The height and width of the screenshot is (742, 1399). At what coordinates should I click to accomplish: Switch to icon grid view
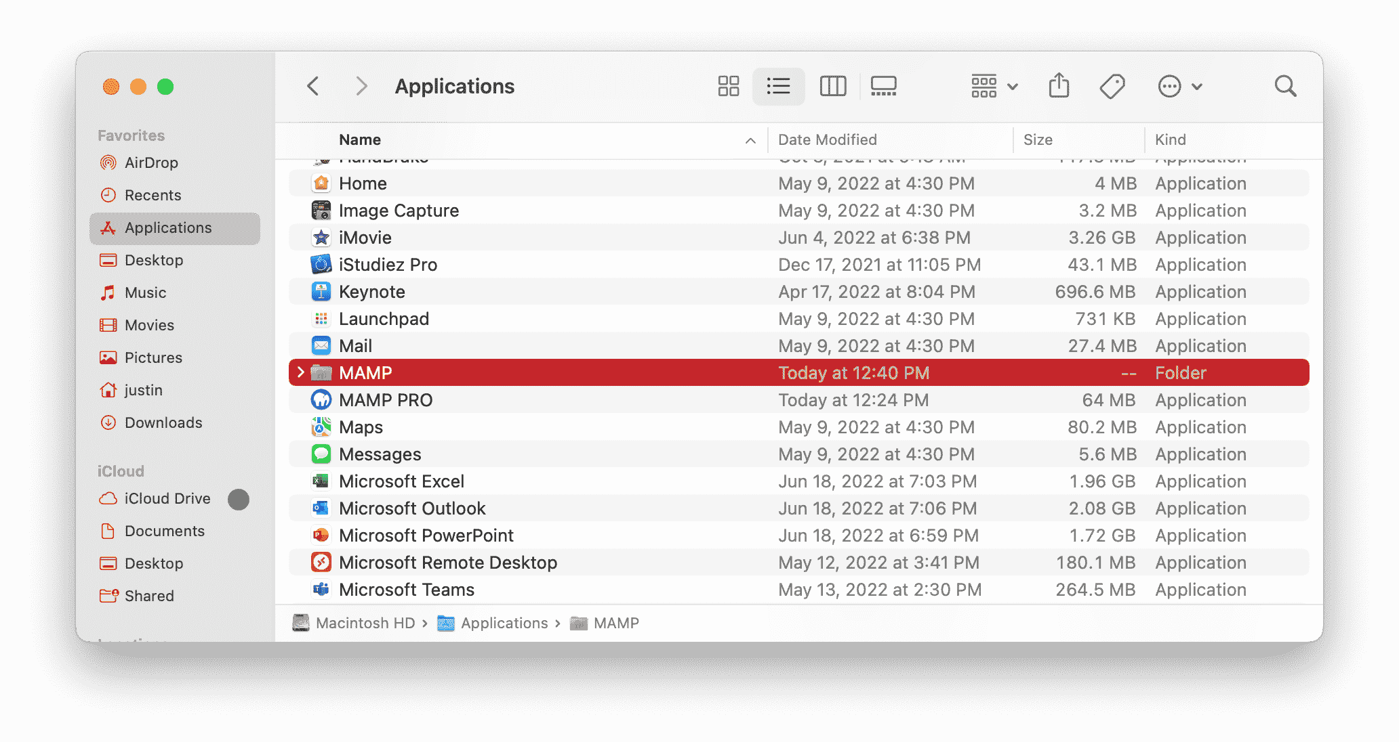pos(729,86)
